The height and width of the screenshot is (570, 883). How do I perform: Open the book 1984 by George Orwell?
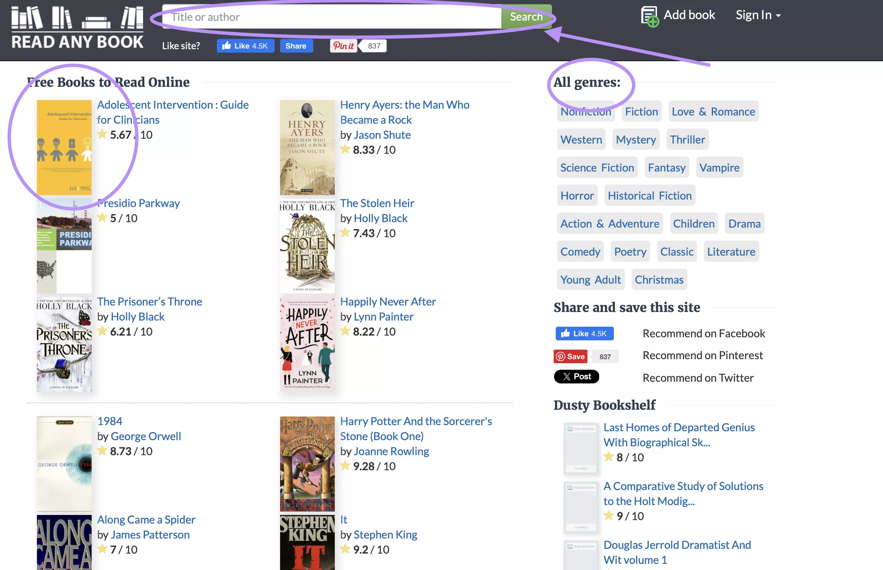click(109, 421)
